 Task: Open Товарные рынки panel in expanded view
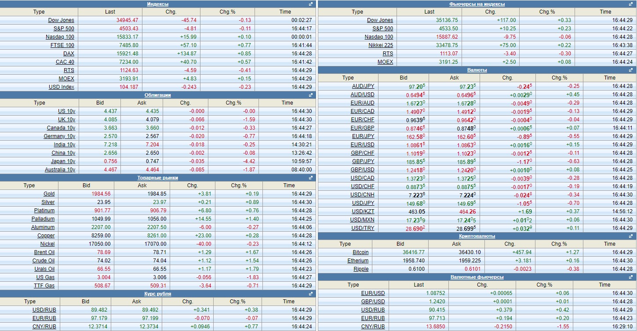311,178
